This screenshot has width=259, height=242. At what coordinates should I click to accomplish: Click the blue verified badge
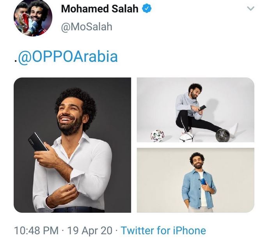coord(147,9)
